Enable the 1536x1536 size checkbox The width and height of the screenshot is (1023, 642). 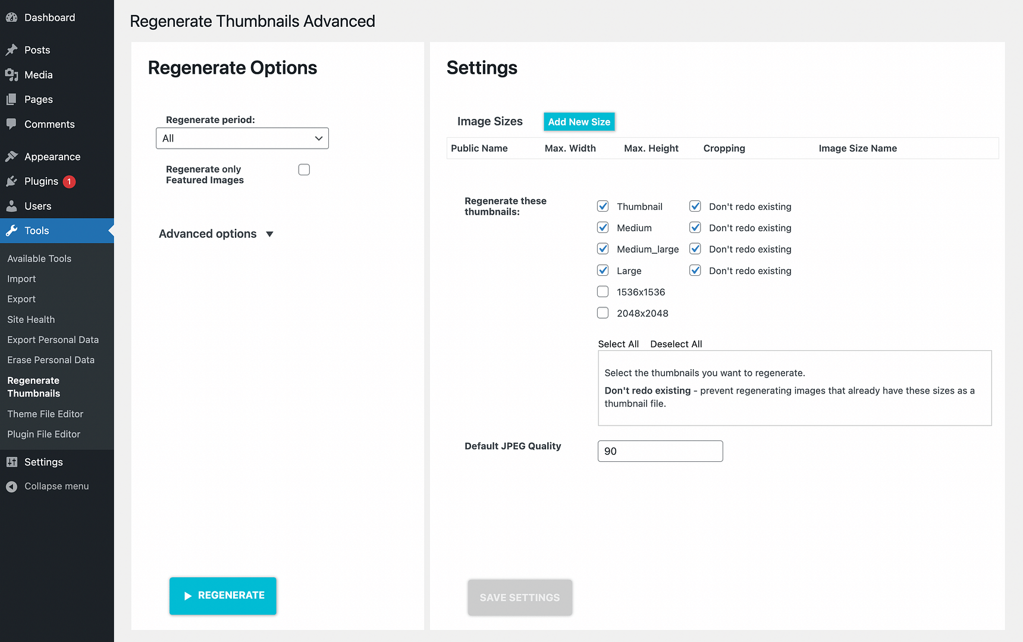click(x=602, y=292)
